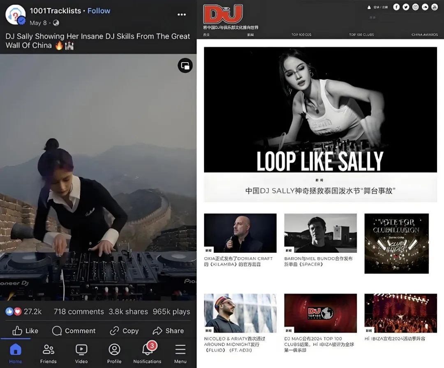
Task: Open the NICOLEO & ARIATY article thumbnail
Action: (x=240, y=313)
